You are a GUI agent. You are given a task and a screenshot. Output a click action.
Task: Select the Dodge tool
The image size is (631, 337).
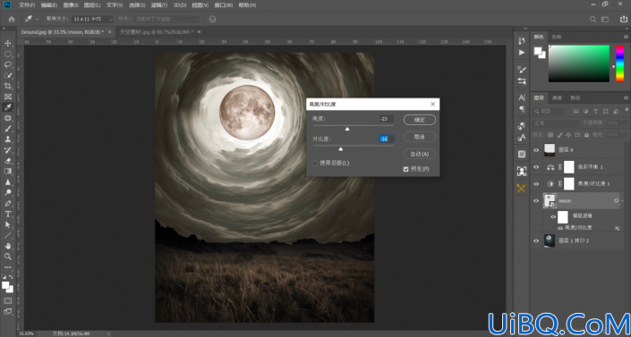tap(8, 192)
